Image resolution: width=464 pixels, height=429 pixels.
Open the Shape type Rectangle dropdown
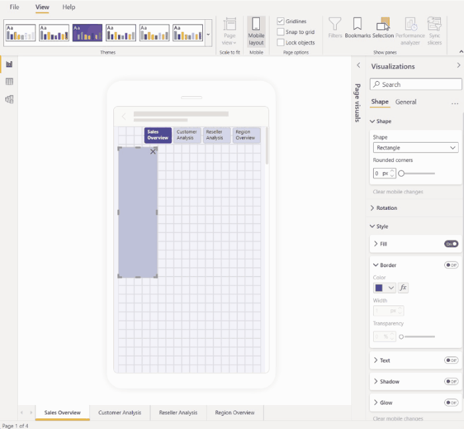(416, 147)
